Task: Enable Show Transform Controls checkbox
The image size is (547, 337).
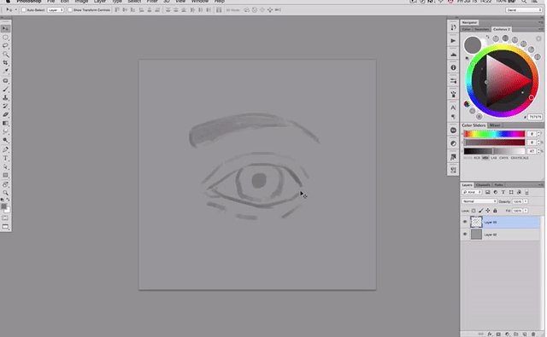Action: 70,9
